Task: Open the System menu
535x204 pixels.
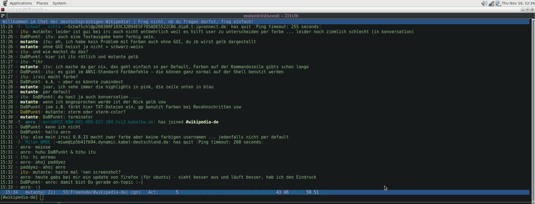Action: click(x=59, y=3)
